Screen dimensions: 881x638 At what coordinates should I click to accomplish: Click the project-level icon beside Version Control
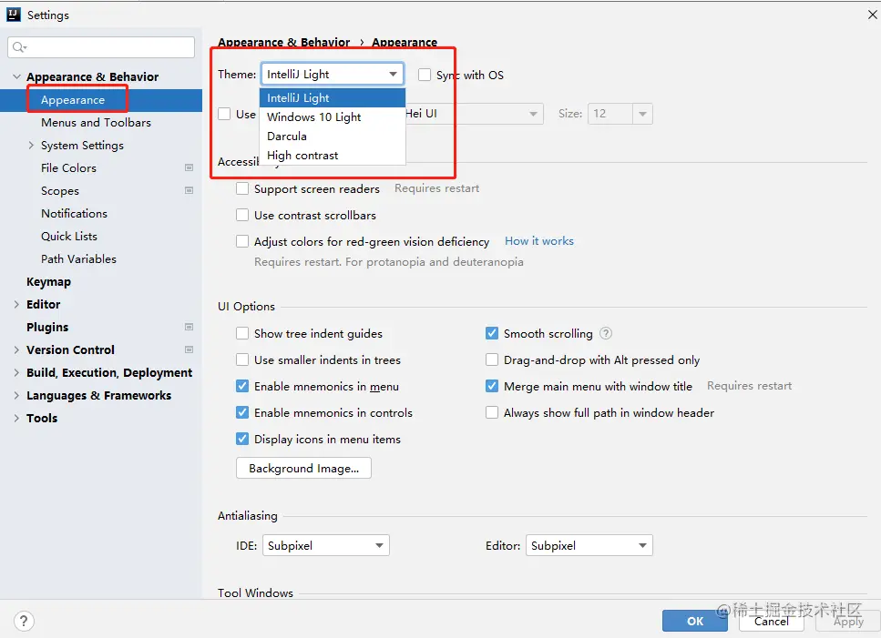[x=189, y=349]
